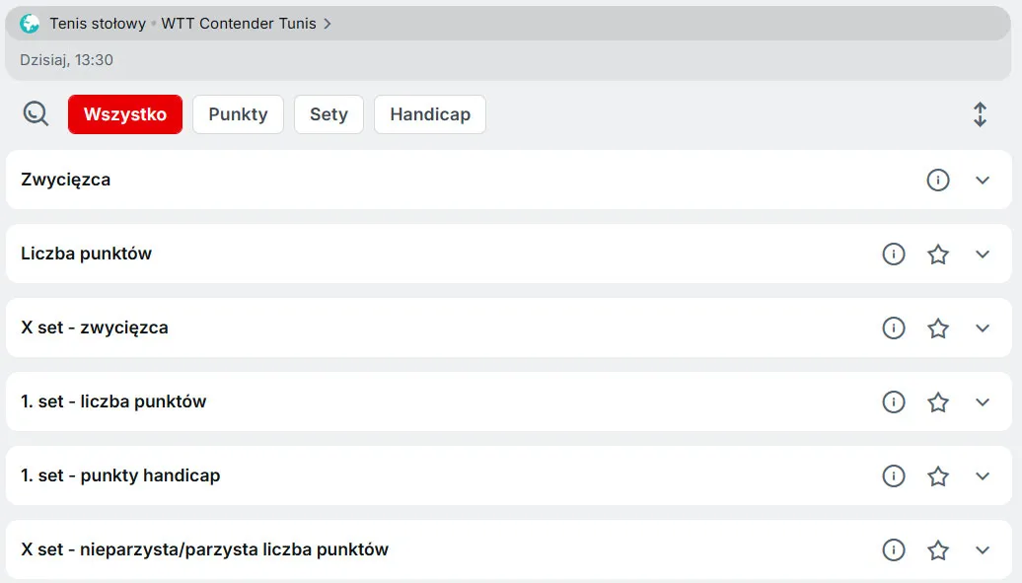Switch to the Sety filter tab
1022x583 pixels.
(328, 114)
